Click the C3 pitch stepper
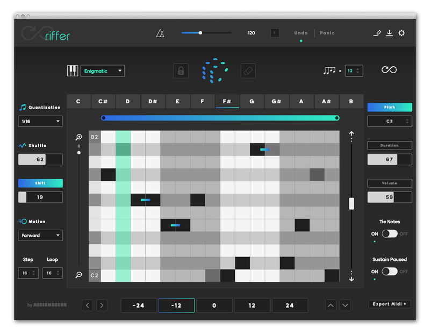The height and width of the screenshot is (333, 430). [x=389, y=121]
